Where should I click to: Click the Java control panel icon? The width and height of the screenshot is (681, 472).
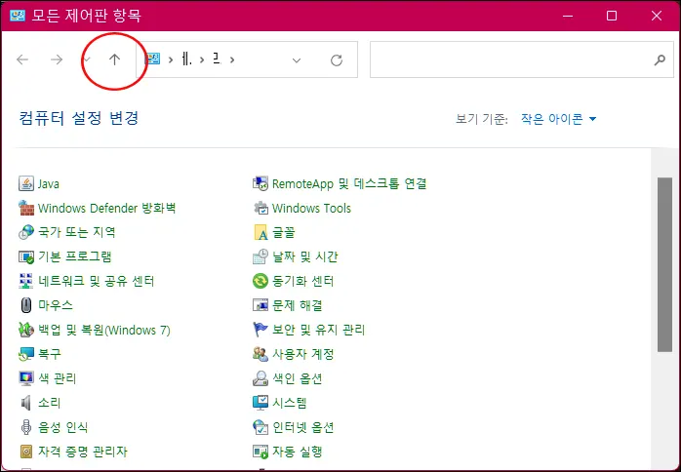(26, 183)
